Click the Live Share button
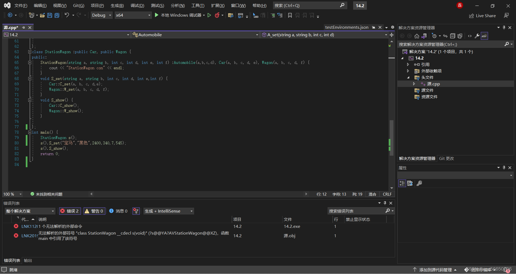 482,16
